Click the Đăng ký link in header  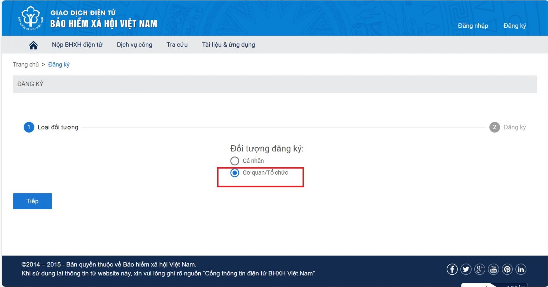pos(514,26)
